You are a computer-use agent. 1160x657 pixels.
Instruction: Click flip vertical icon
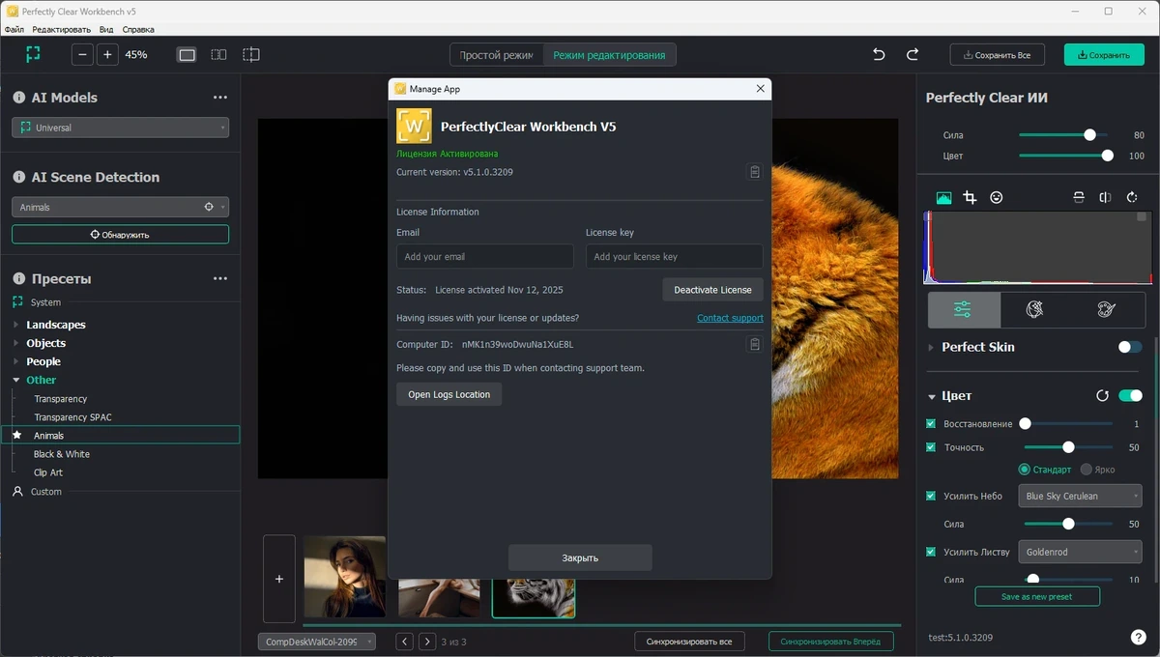tap(1079, 197)
